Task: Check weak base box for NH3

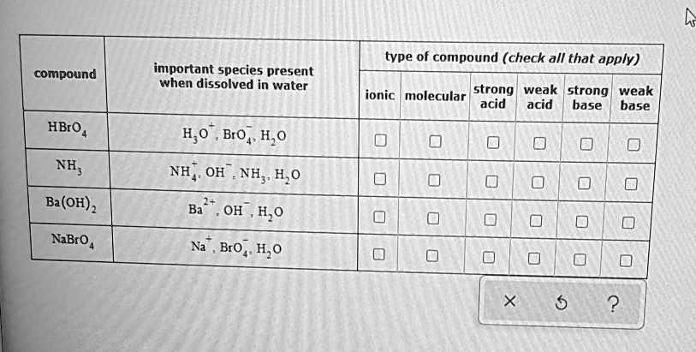Action: pyautogui.click(x=631, y=183)
